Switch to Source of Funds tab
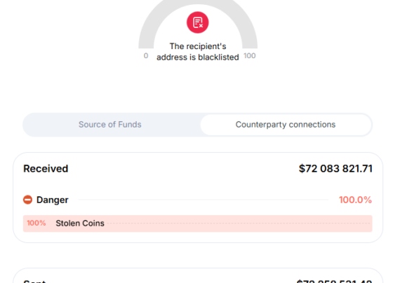 coord(110,125)
